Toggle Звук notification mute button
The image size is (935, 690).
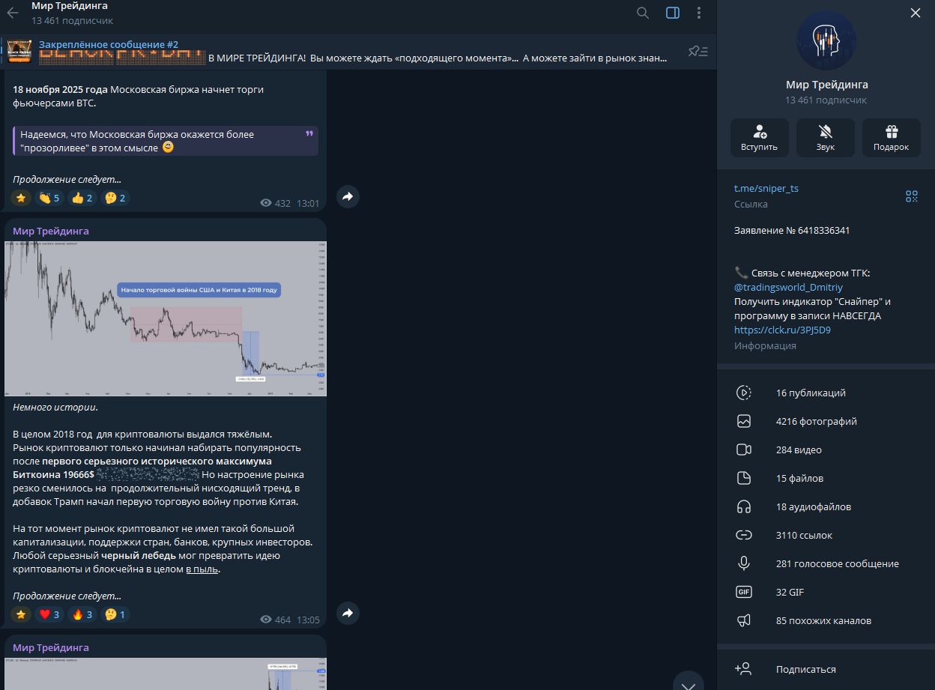pyautogui.click(x=825, y=138)
